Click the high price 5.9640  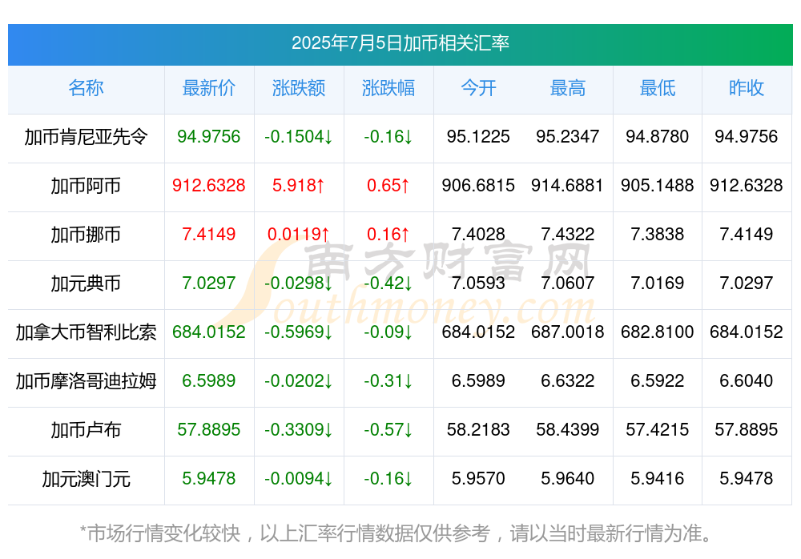point(568,478)
